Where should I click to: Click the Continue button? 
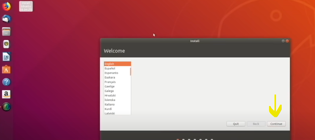pyautogui.click(x=276, y=124)
